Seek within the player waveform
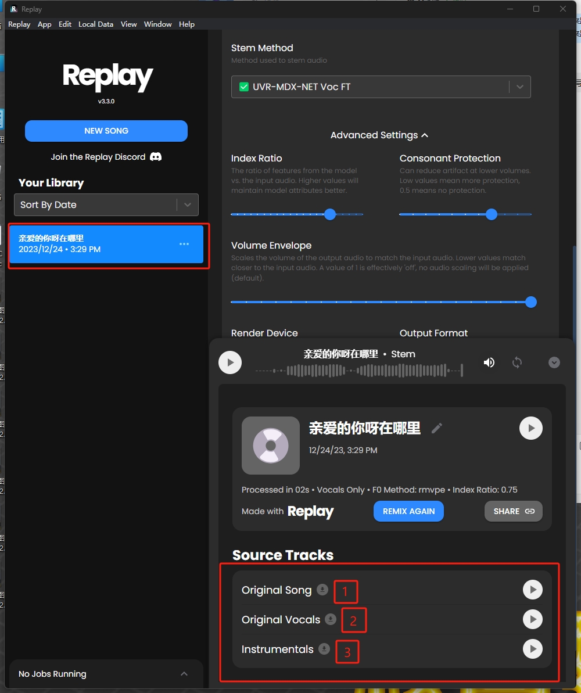581x693 pixels. (x=359, y=371)
